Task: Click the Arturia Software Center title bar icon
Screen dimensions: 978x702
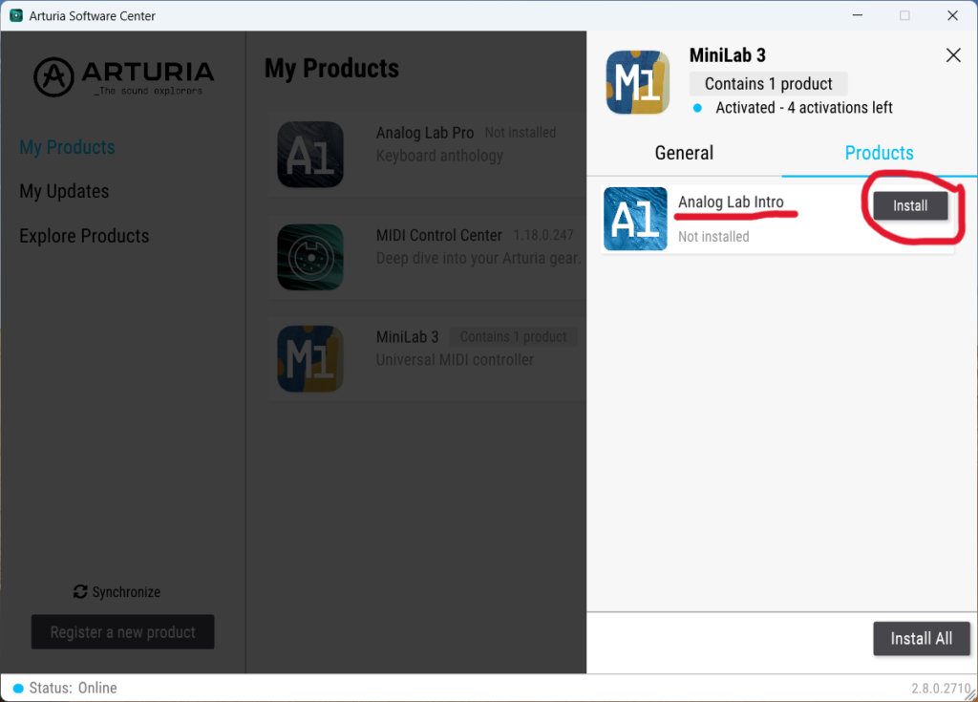Action: [16, 15]
